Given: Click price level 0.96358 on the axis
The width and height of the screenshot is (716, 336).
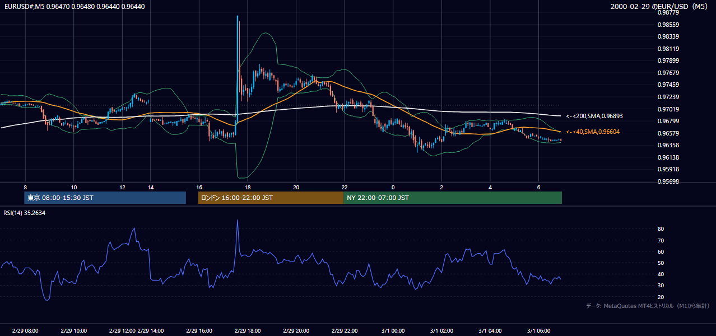Looking at the screenshot, I should [x=668, y=145].
